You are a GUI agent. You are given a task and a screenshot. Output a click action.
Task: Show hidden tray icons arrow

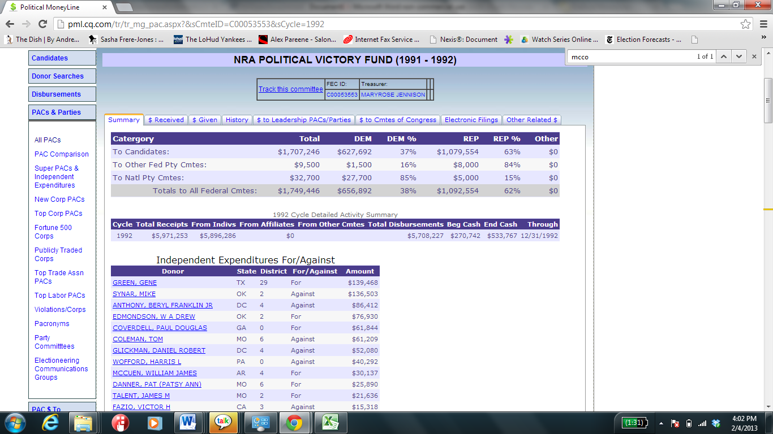tap(661, 423)
